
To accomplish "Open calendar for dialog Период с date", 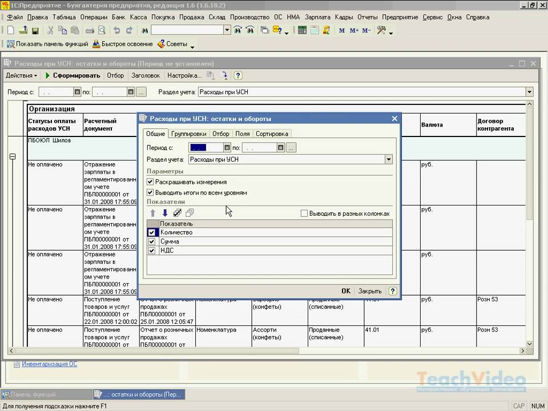I will click(x=227, y=148).
